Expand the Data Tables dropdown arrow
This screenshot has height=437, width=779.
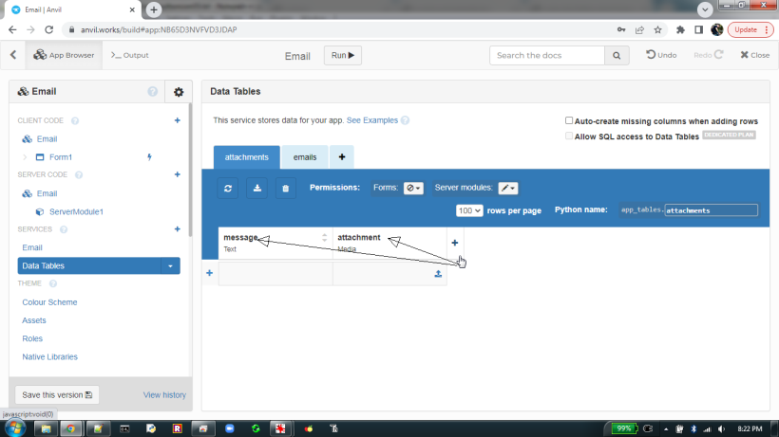171,266
